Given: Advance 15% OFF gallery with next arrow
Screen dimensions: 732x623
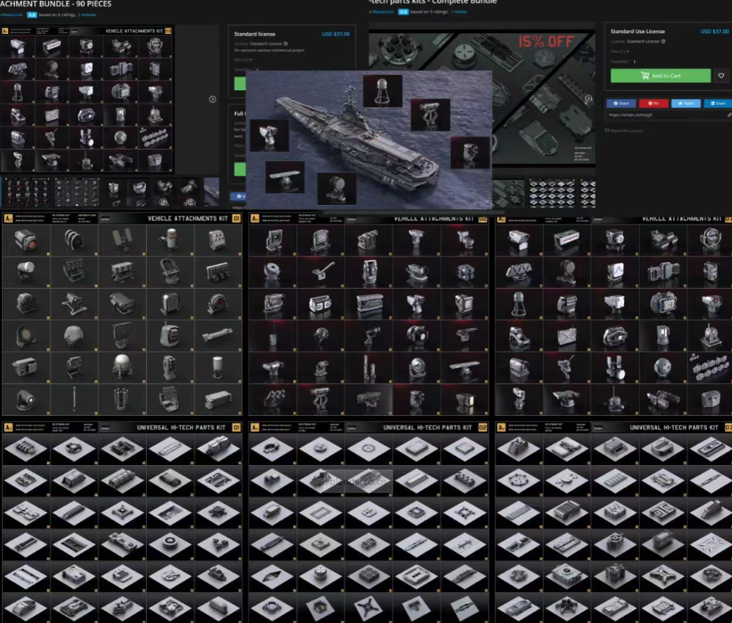Looking at the screenshot, I should pos(588,98).
